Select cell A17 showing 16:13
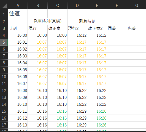The width and height of the screenshot is (146, 132). (18, 125)
